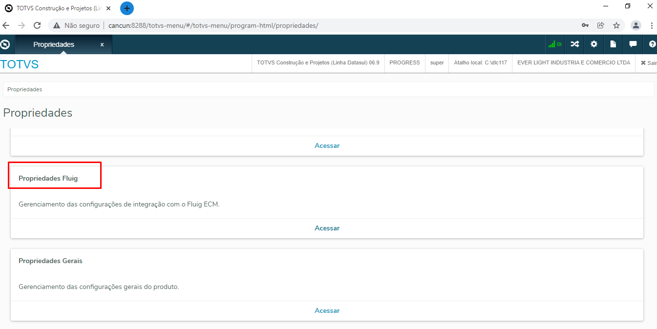657x329 pixels.
Task: Select the Propriedades Fluig card title
Action: point(48,178)
